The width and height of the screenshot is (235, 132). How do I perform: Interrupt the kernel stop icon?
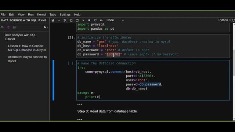[x=89, y=20]
